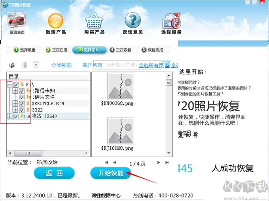Screen dimensions: 269x201
Task: Go to next page of results
Action: (159, 162)
